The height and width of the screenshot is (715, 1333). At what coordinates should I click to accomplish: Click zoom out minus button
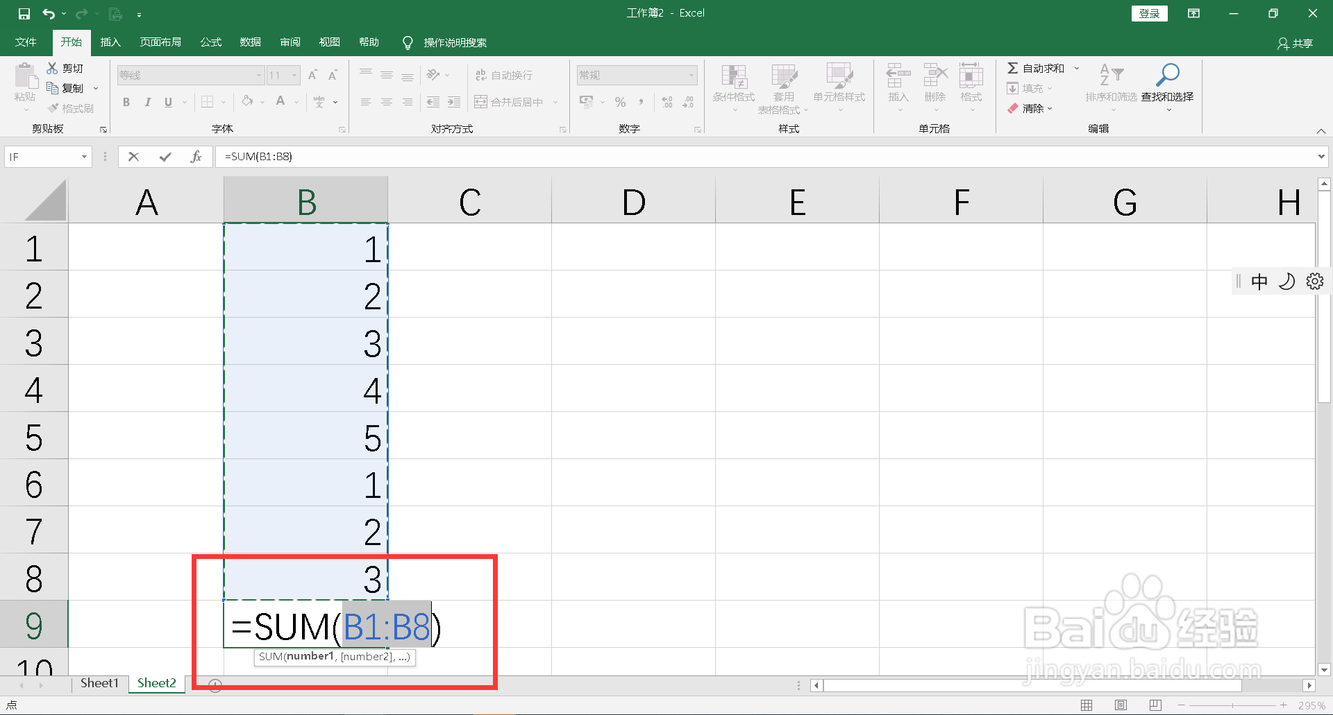1181,705
